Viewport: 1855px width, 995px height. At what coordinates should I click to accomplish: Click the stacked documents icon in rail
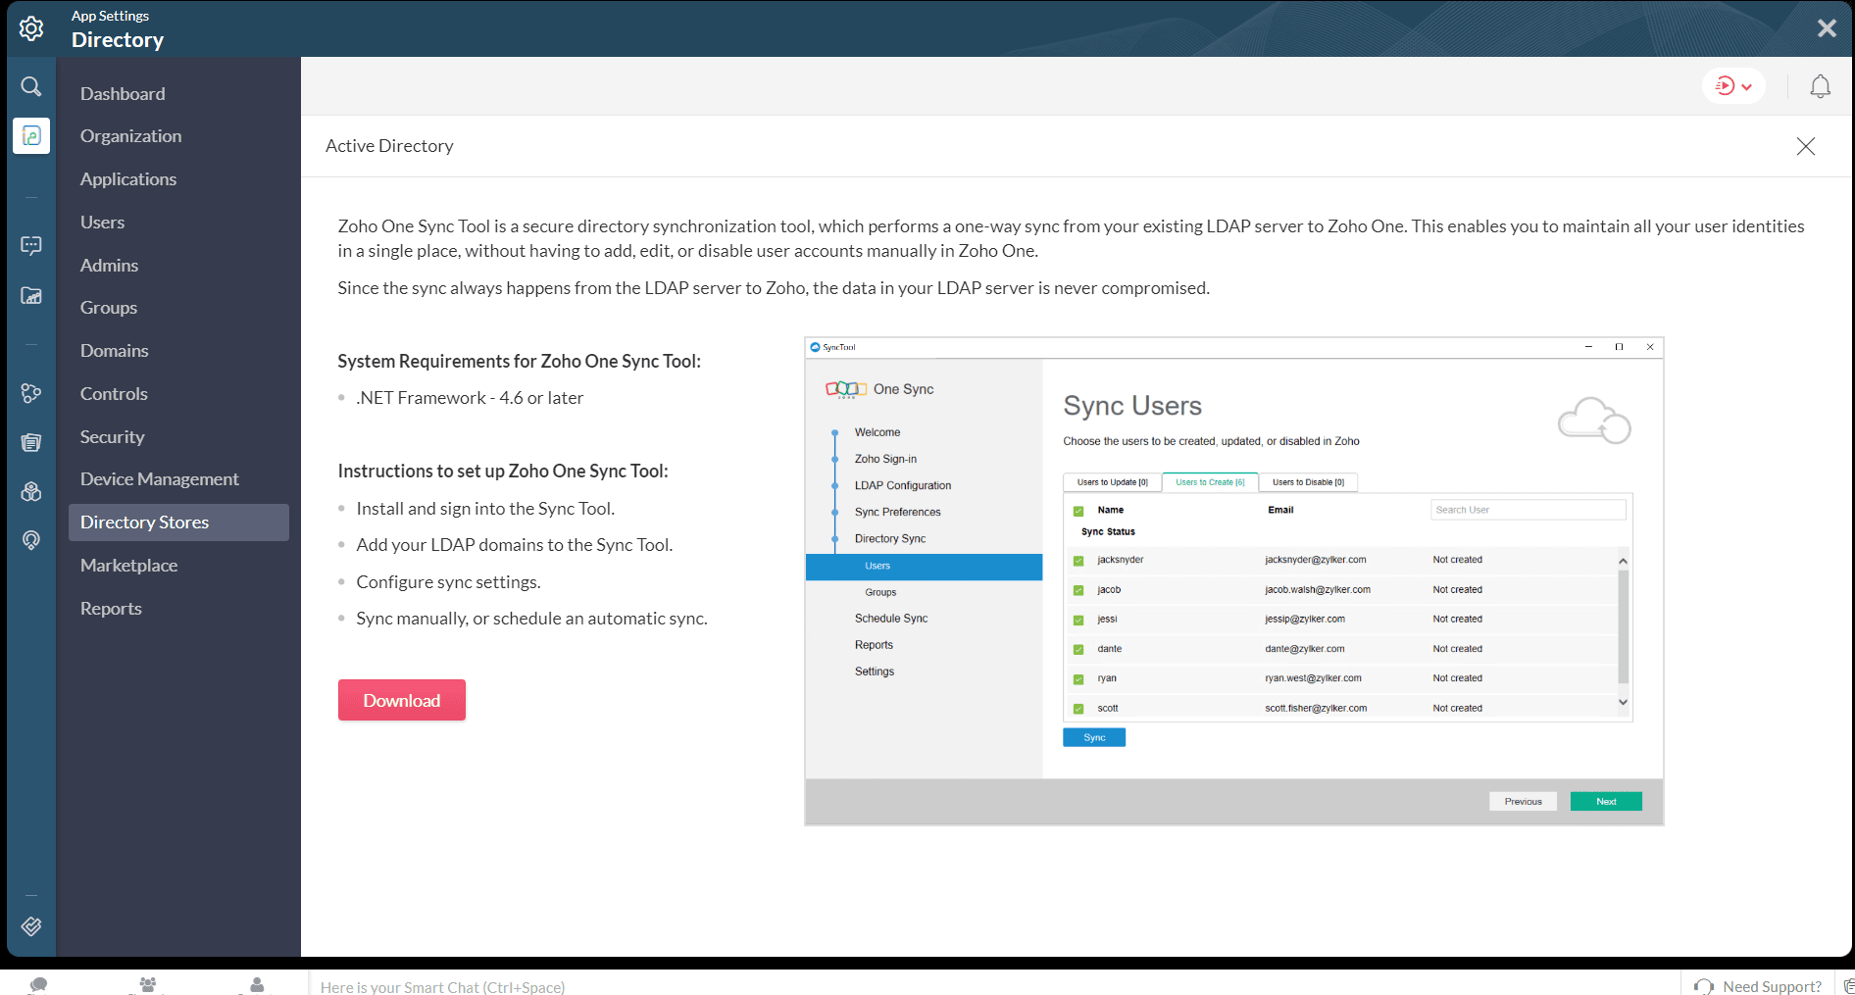pos(31,442)
